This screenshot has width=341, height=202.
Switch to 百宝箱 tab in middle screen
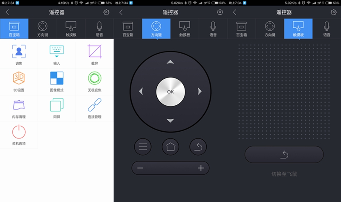pyautogui.click(x=128, y=29)
